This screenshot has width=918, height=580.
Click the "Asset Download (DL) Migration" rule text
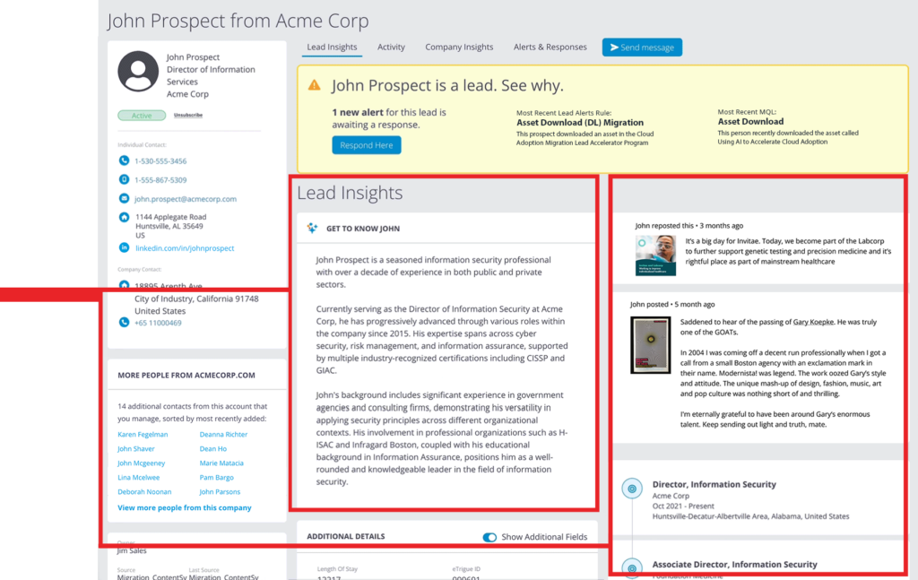click(x=580, y=122)
